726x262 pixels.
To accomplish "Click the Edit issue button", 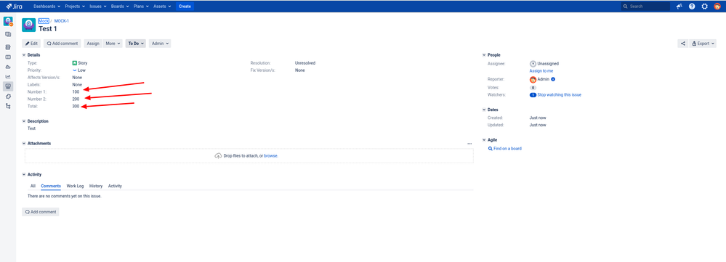I will [31, 44].
